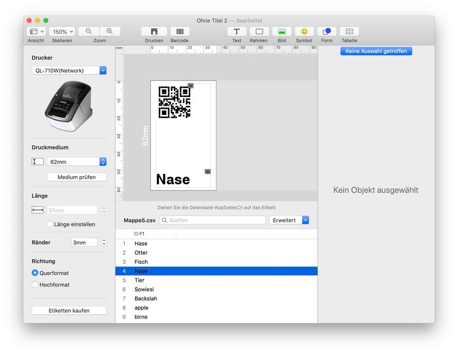Insert a Rahmen frame object
Viewport: 458px width, 354px height.
coord(259,31)
